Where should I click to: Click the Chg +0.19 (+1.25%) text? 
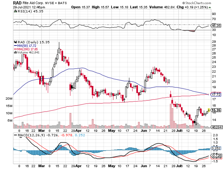[x=192, y=7]
